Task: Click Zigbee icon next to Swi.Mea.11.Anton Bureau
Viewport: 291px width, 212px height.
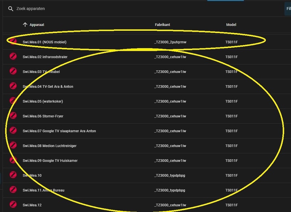Action: (13, 190)
